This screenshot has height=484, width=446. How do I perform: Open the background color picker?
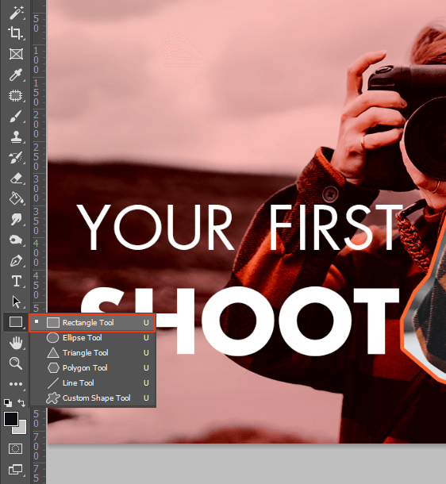[x=21, y=428]
